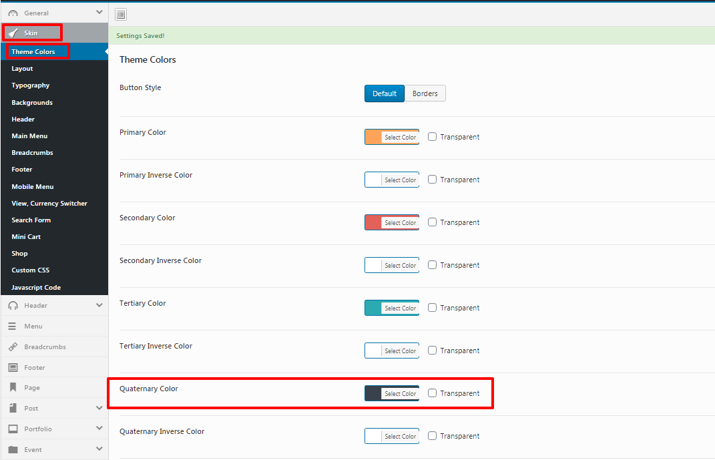Click the dark Quaternary Color swatch
This screenshot has width=715, height=460.
(x=373, y=393)
